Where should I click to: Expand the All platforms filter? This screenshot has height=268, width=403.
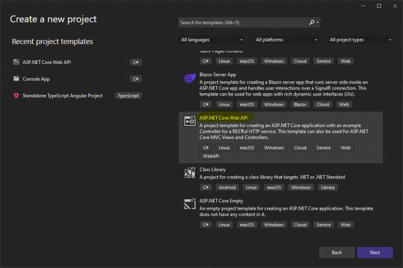point(287,40)
